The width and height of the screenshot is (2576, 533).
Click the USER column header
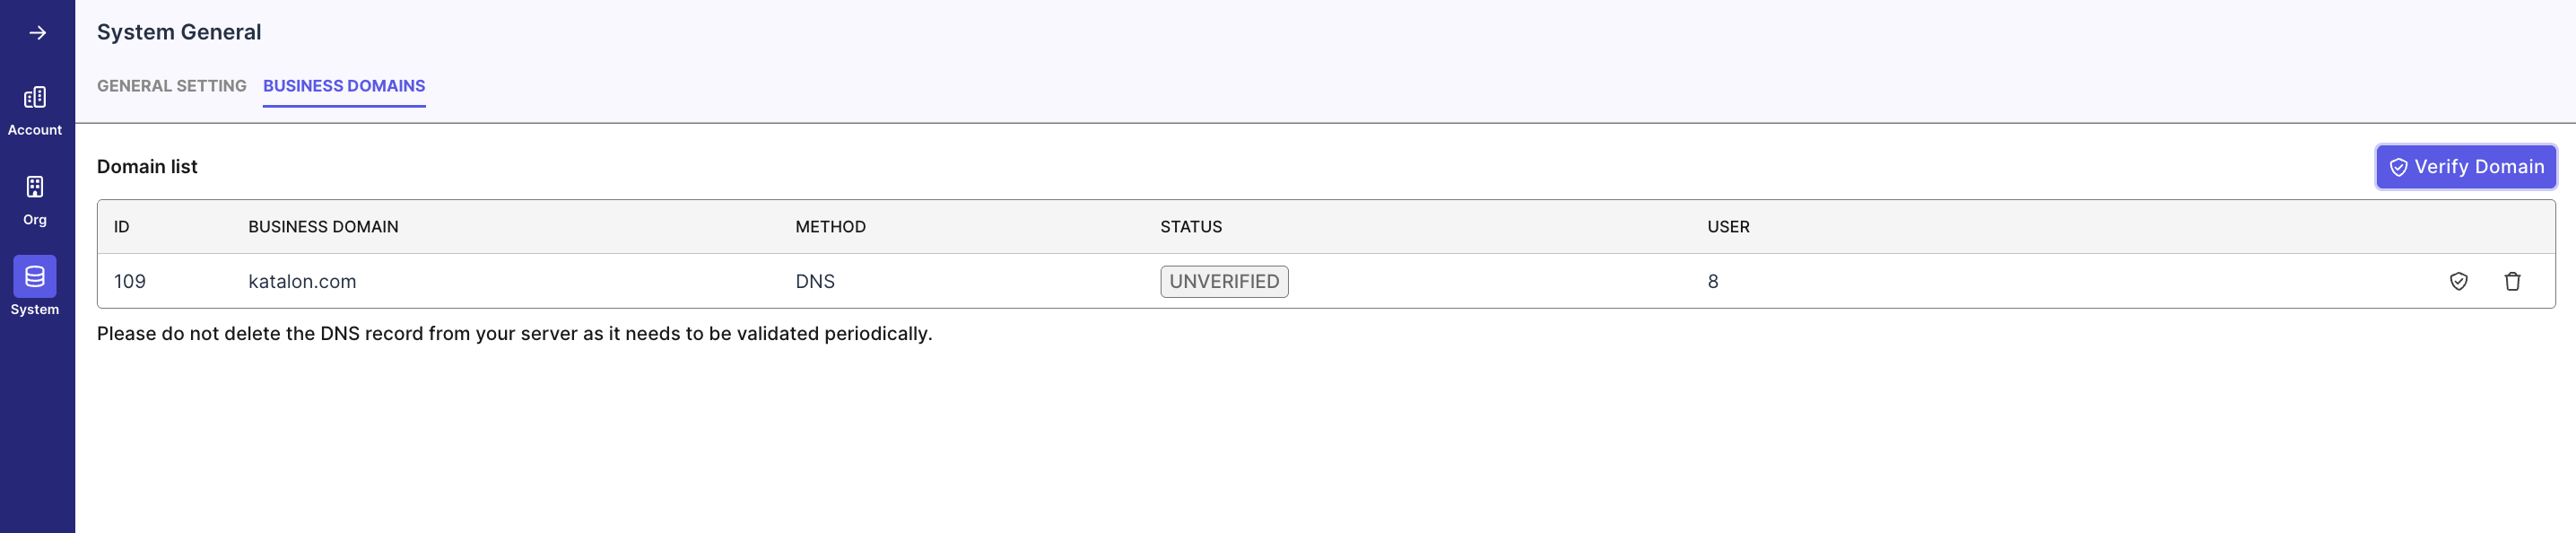point(1728,227)
